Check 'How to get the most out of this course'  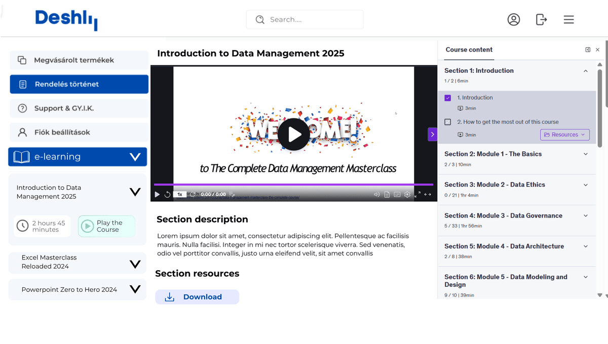[x=447, y=122]
